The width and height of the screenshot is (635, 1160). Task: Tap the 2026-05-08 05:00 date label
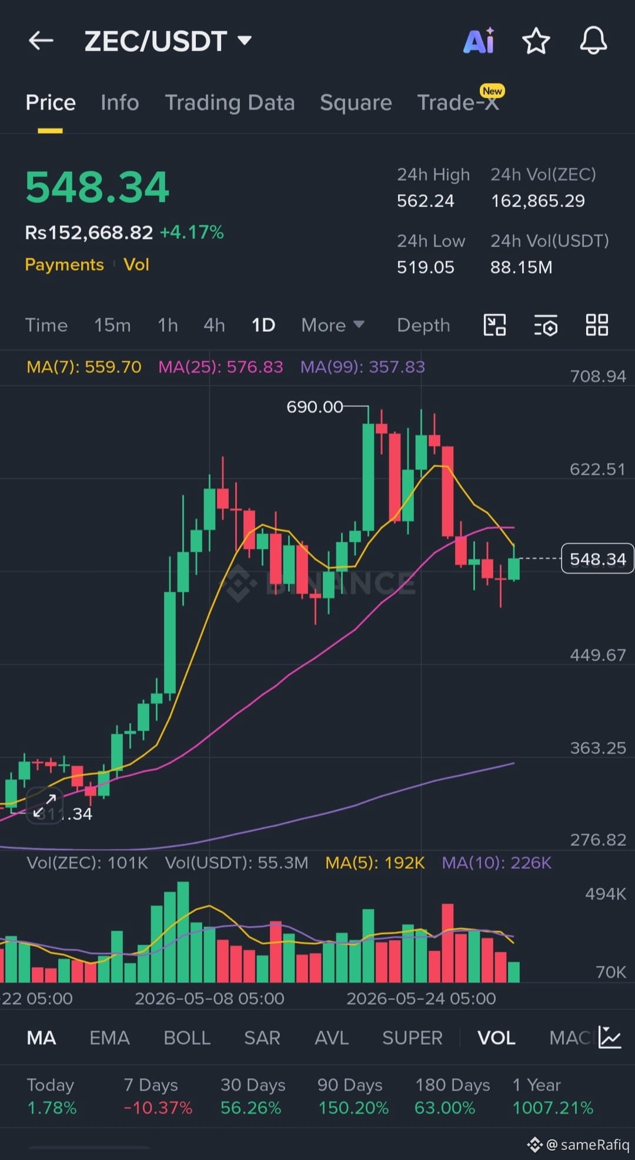pos(209,998)
